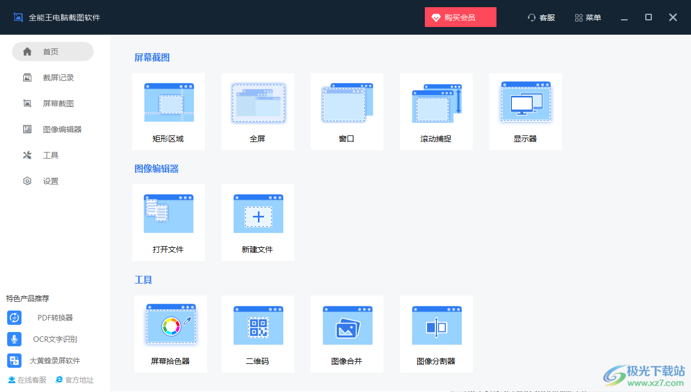Screen dimensions: 691x392
Task: Switch to the 屏幕截图 sidebar tab
Action: point(53,104)
